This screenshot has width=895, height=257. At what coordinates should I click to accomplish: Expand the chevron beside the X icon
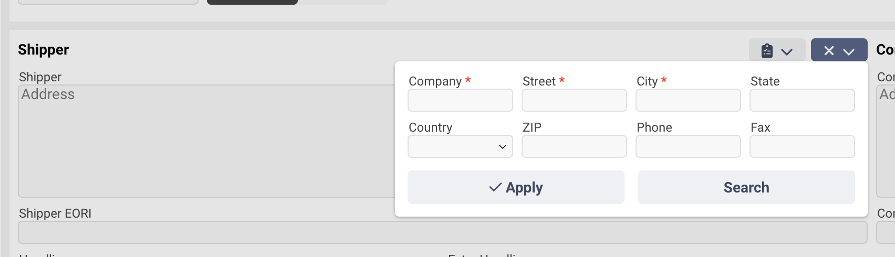tap(849, 51)
